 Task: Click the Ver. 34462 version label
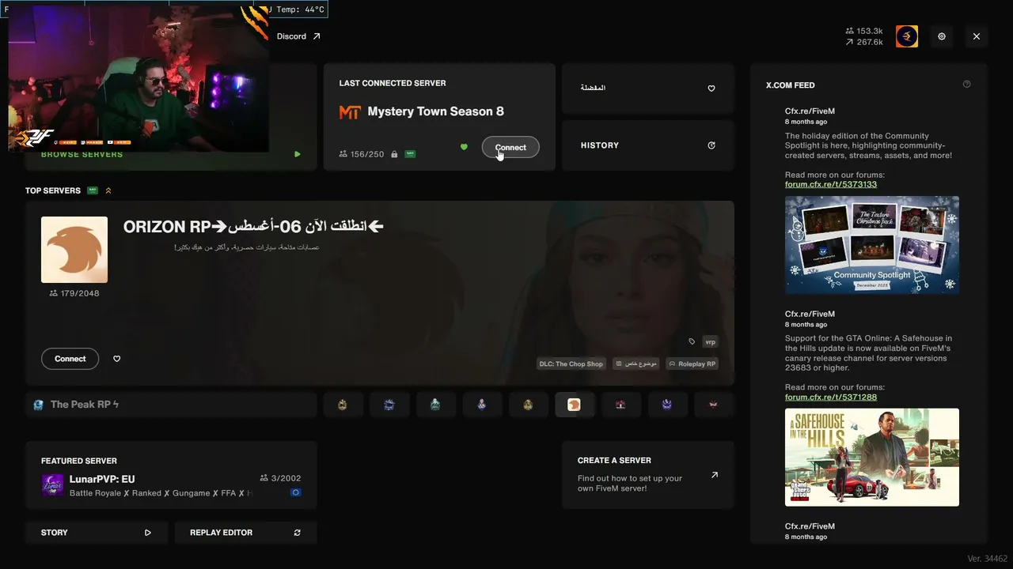(987, 559)
